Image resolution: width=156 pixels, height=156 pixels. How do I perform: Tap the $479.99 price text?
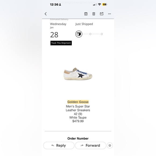pos(78,121)
